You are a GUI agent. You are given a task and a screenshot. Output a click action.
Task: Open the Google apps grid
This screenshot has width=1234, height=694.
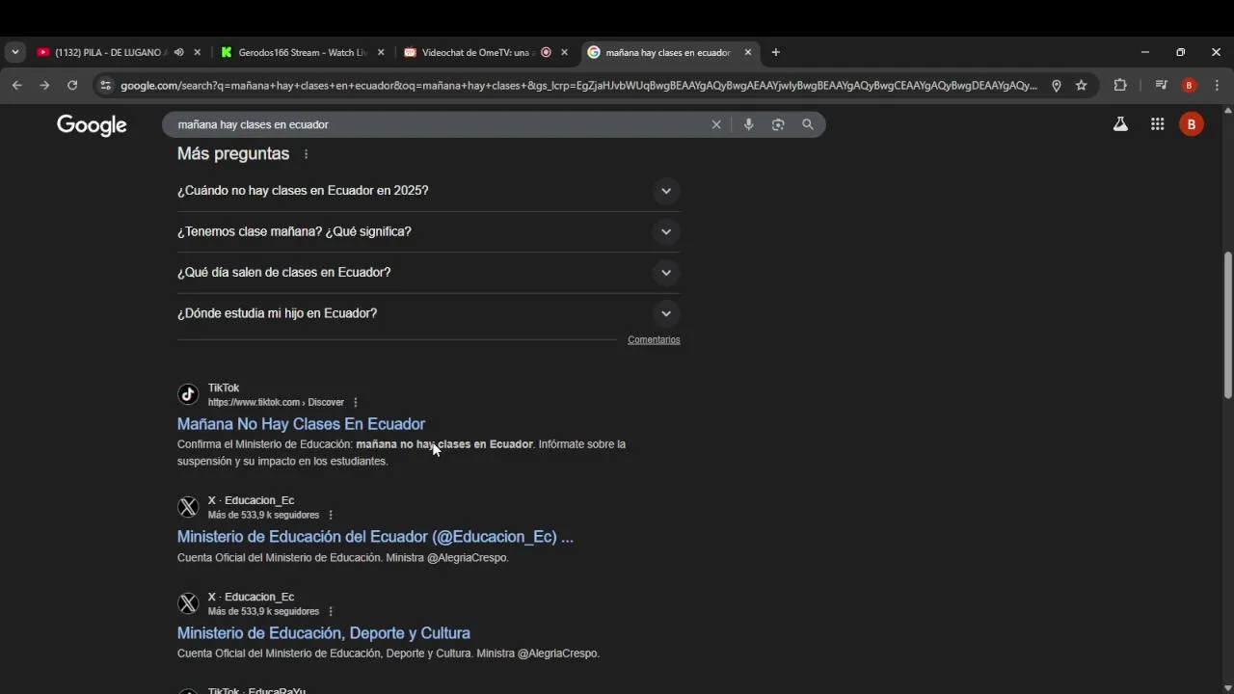(1158, 124)
